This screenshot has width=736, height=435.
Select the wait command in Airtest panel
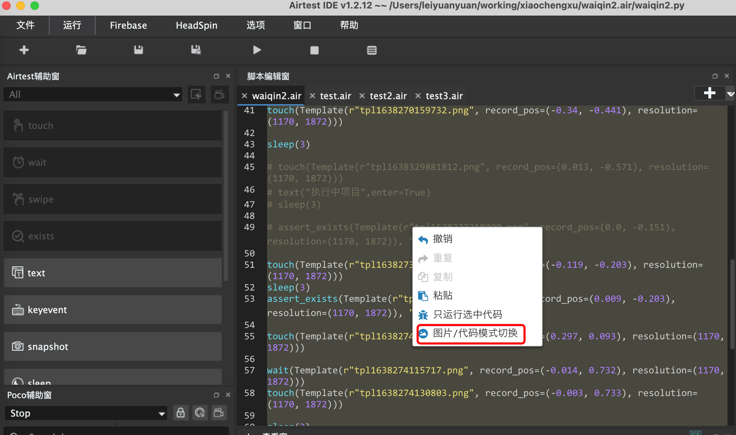click(113, 162)
